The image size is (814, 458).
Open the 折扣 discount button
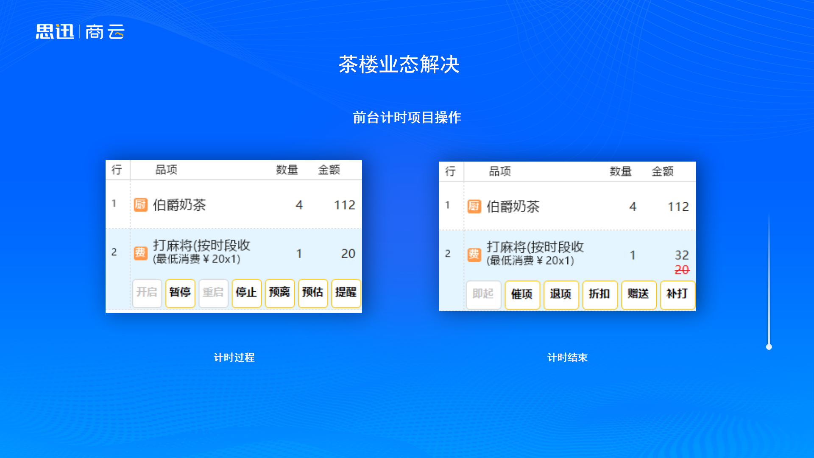point(599,294)
